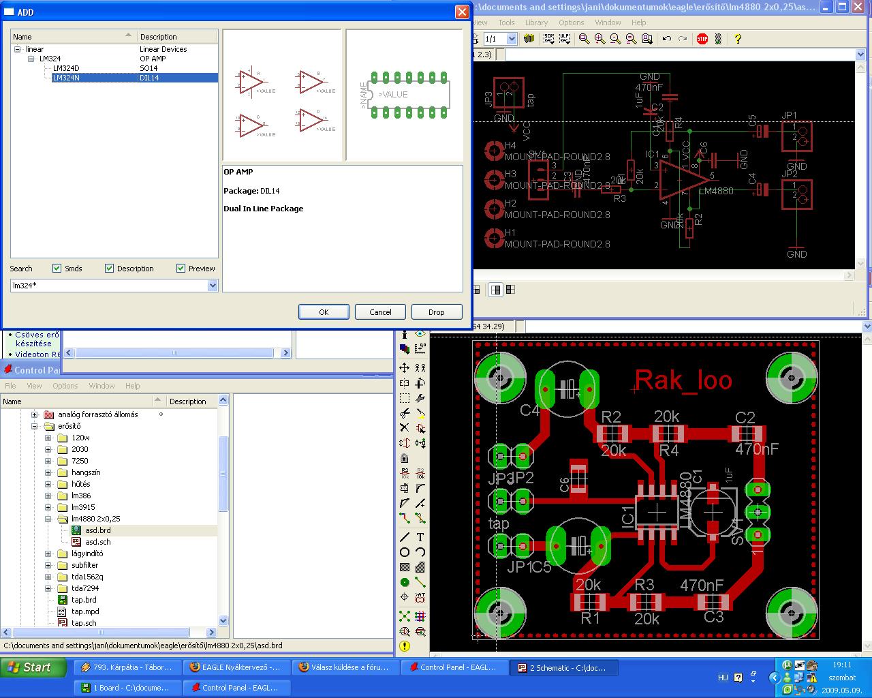Select the Cut scissors tool
Image resolution: width=872 pixels, height=698 pixels.
click(x=405, y=413)
